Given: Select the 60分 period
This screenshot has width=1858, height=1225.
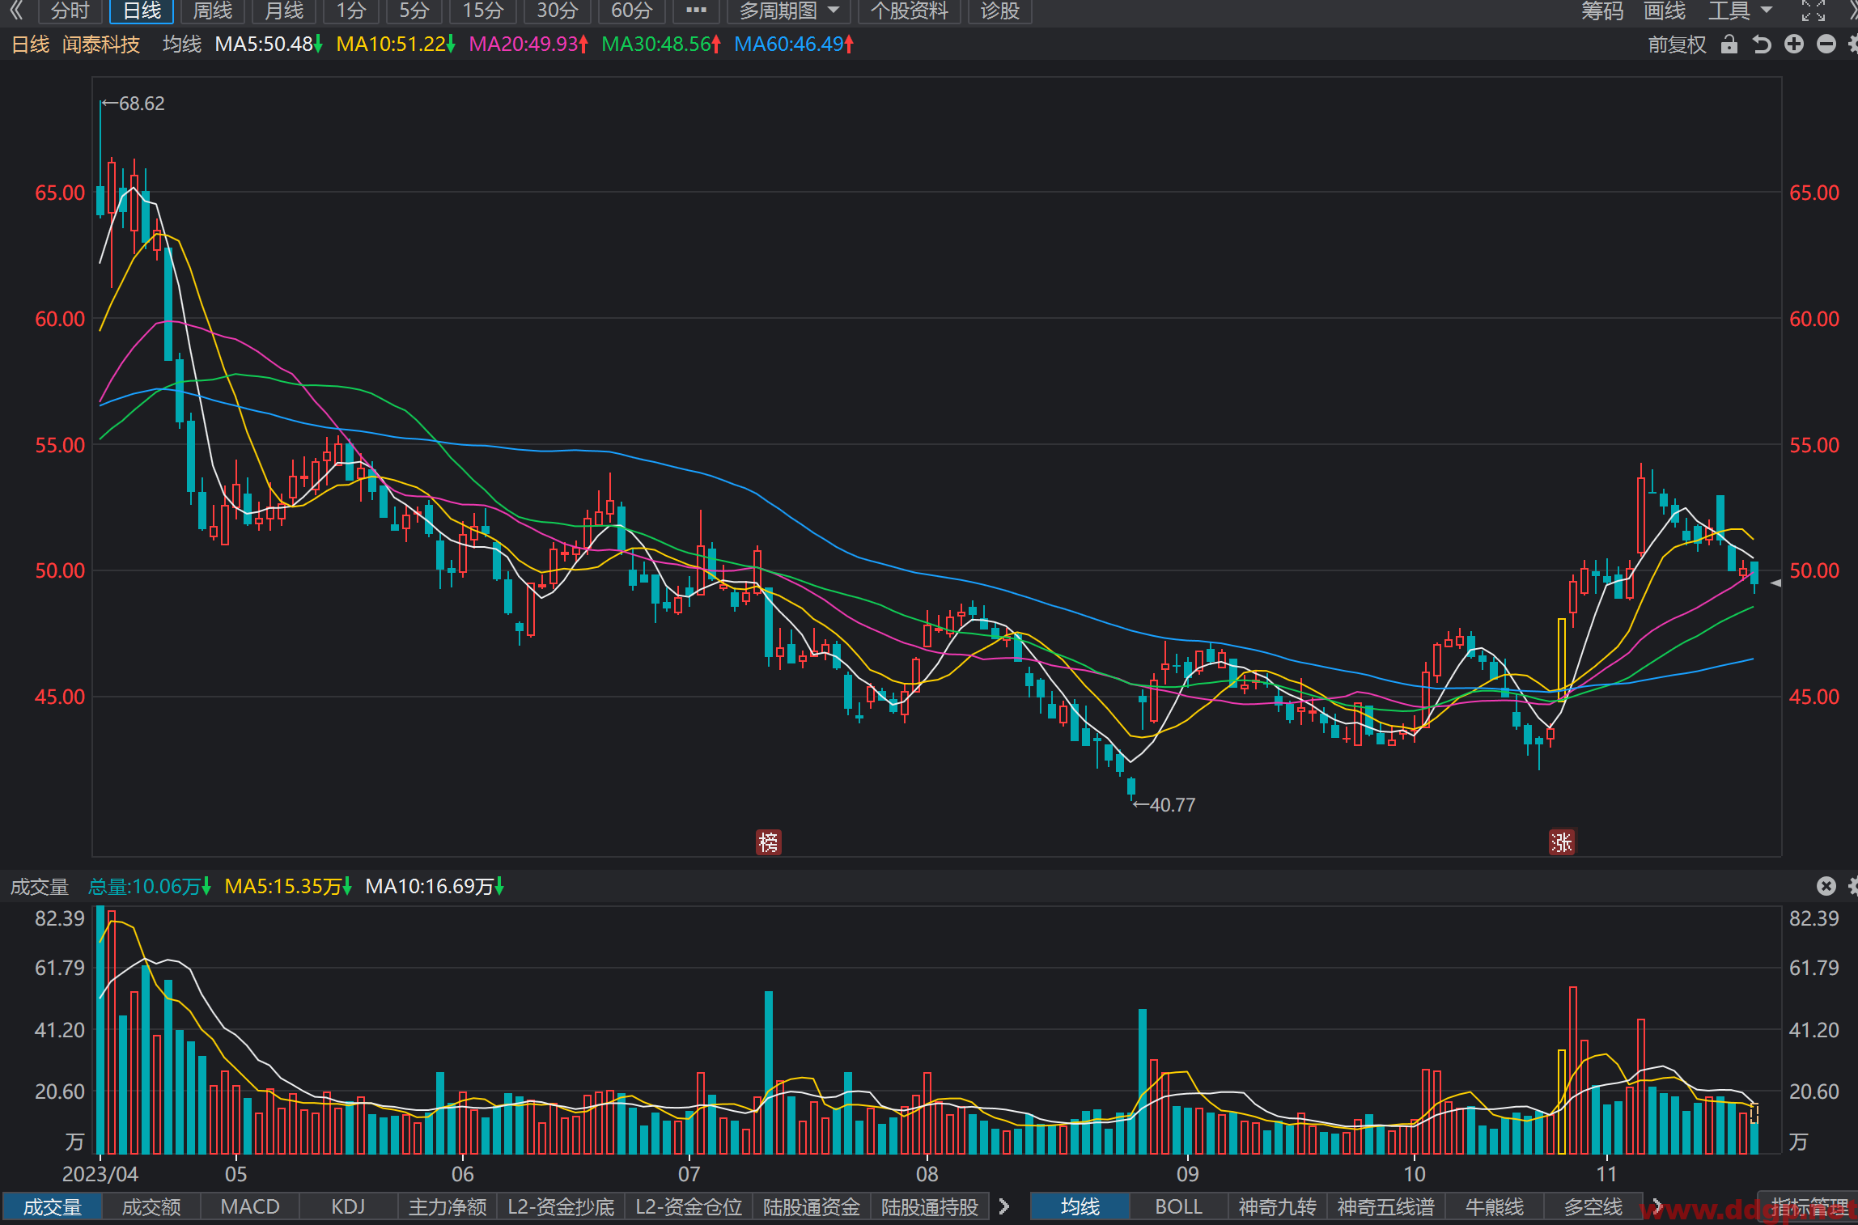Looking at the screenshot, I should 632,11.
